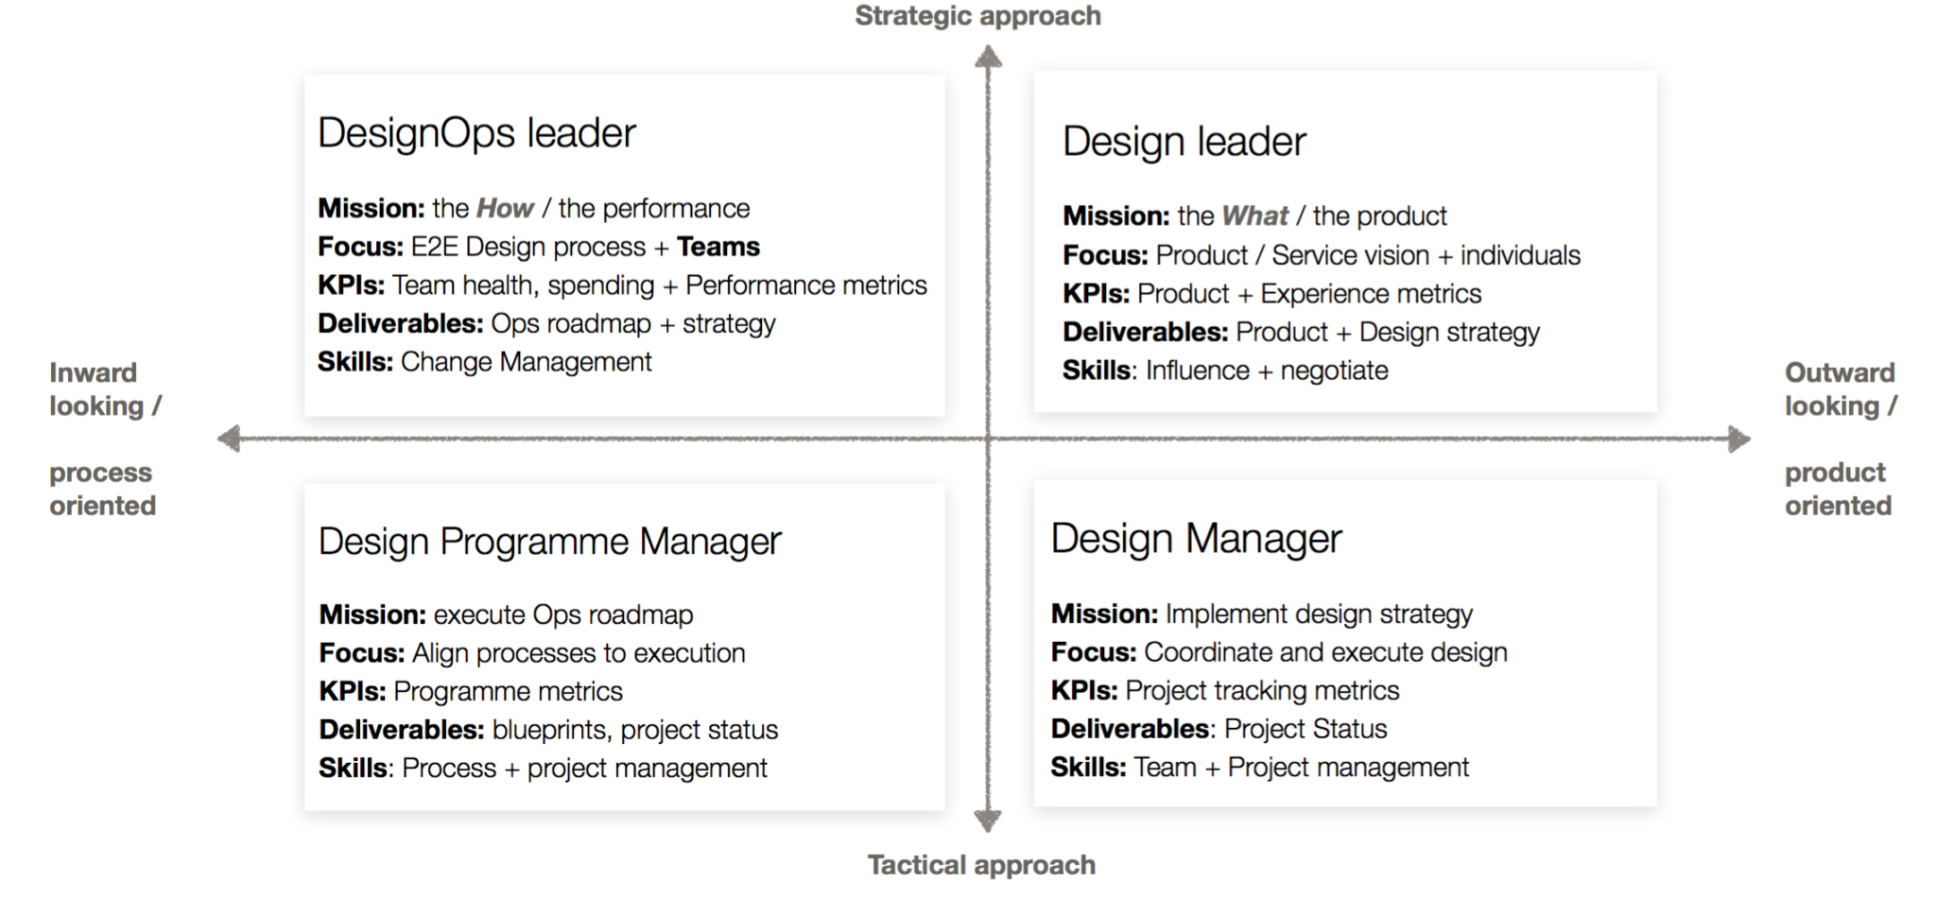Click the left arrowhead of the horizontal axis
This screenshot has height=899, width=1936.
(229, 439)
